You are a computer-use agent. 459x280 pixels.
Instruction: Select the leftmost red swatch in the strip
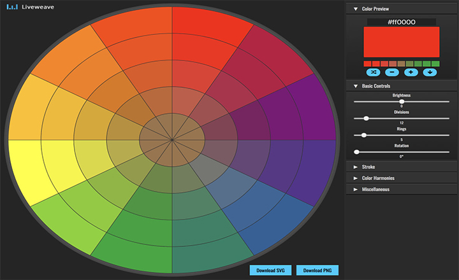click(367, 64)
